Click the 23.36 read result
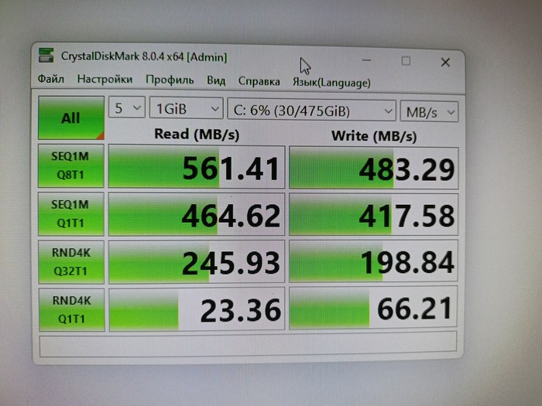The image size is (542, 406). [197, 309]
